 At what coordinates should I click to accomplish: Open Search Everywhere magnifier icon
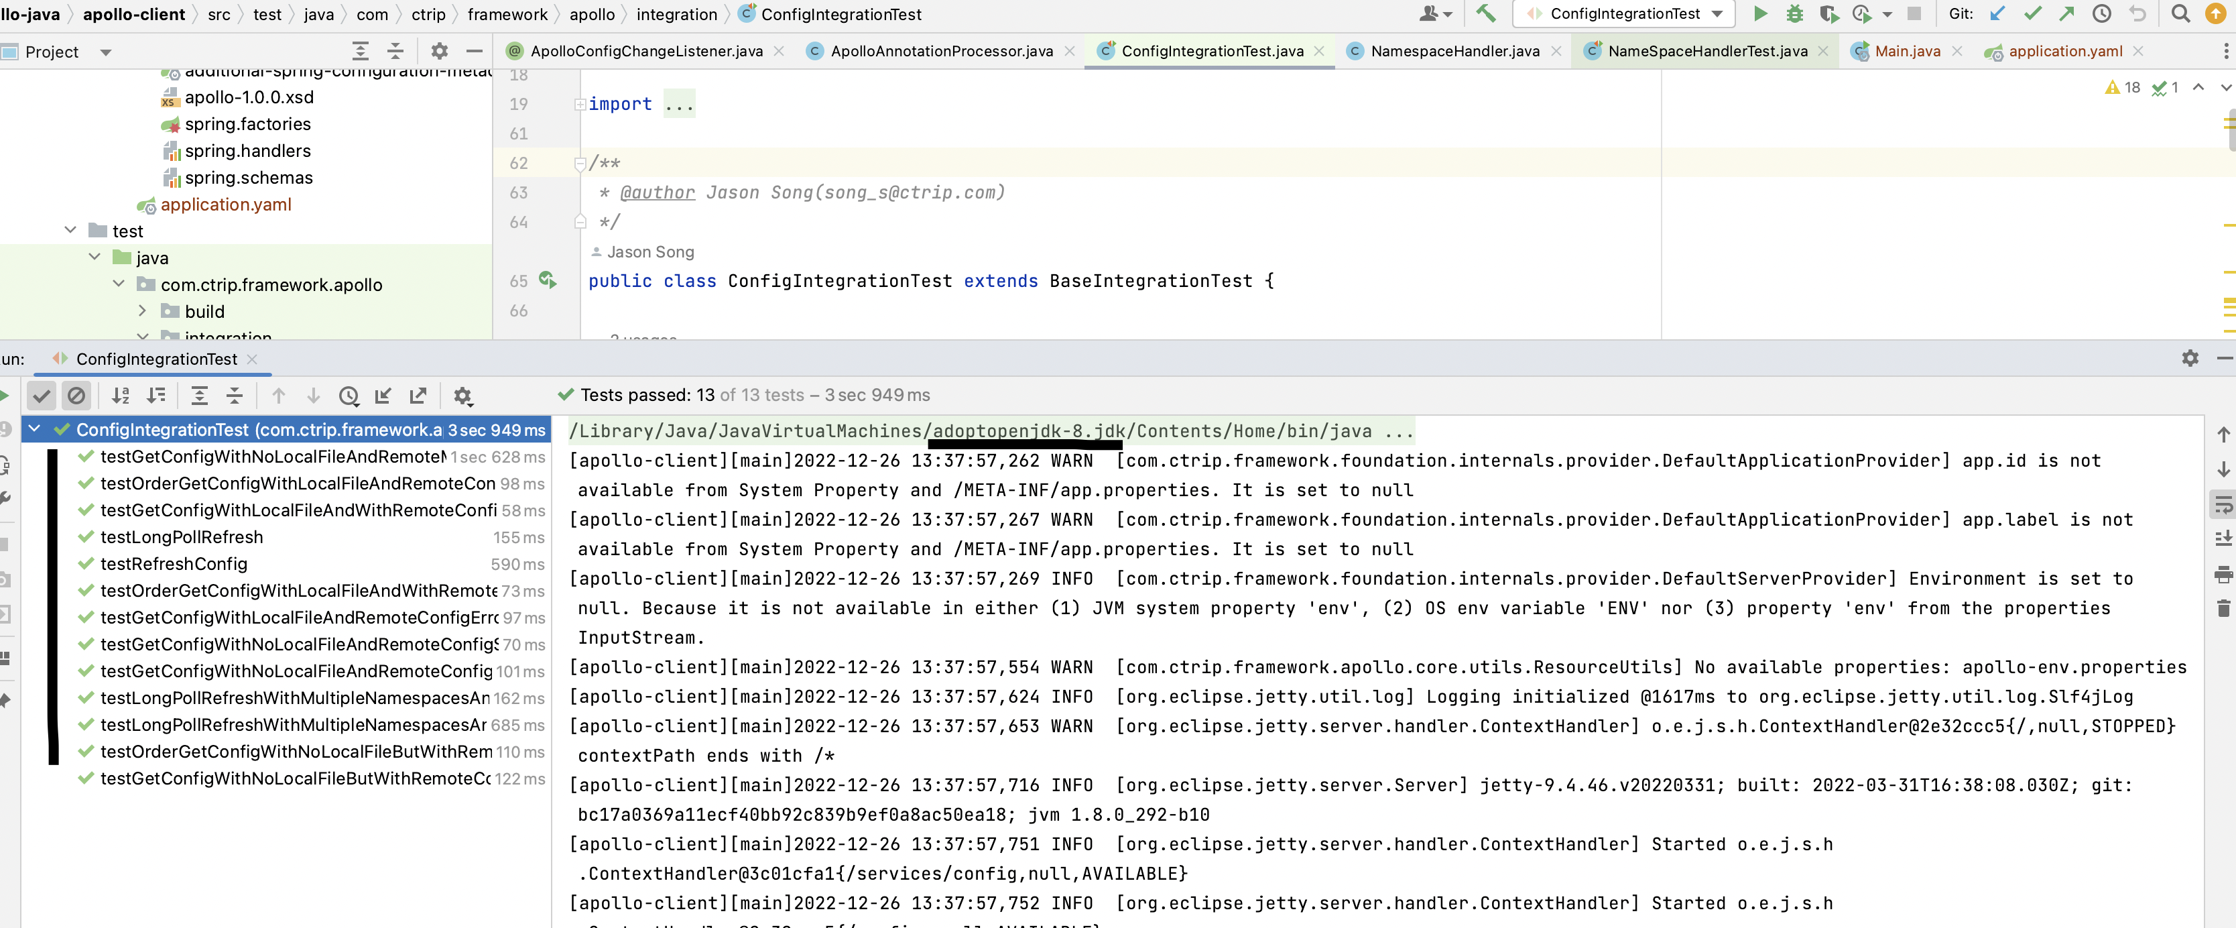click(2180, 14)
